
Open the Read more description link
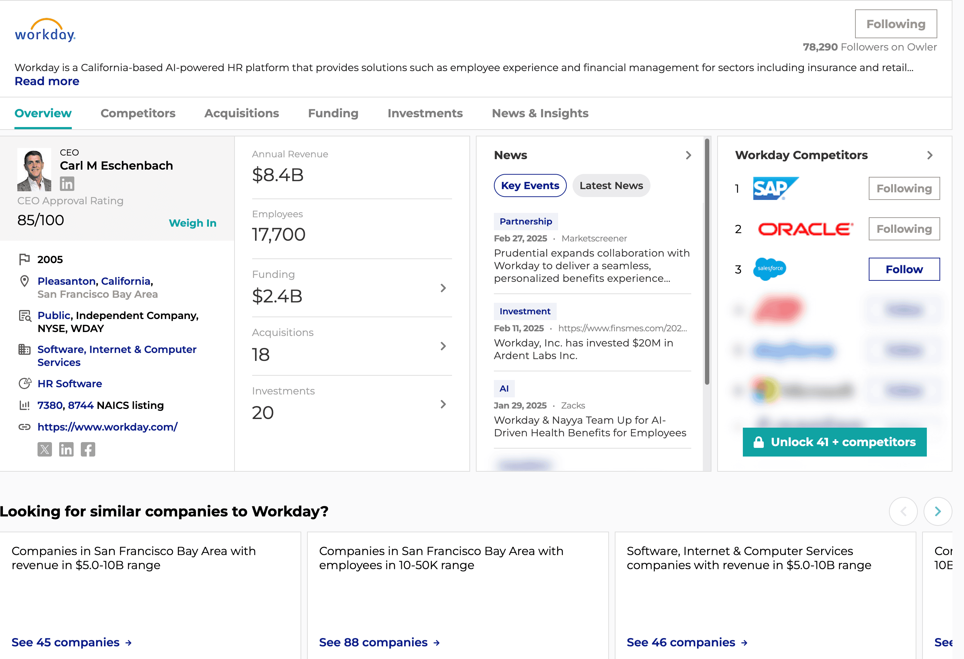click(47, 81)
